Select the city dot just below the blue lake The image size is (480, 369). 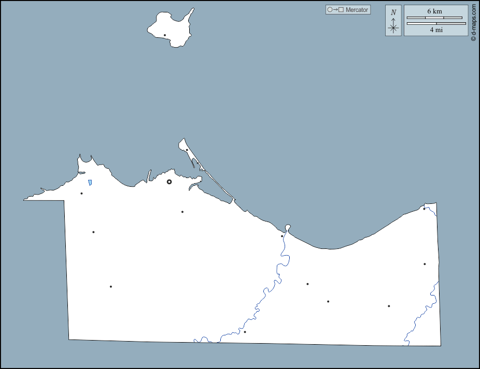tap(81, 194)
